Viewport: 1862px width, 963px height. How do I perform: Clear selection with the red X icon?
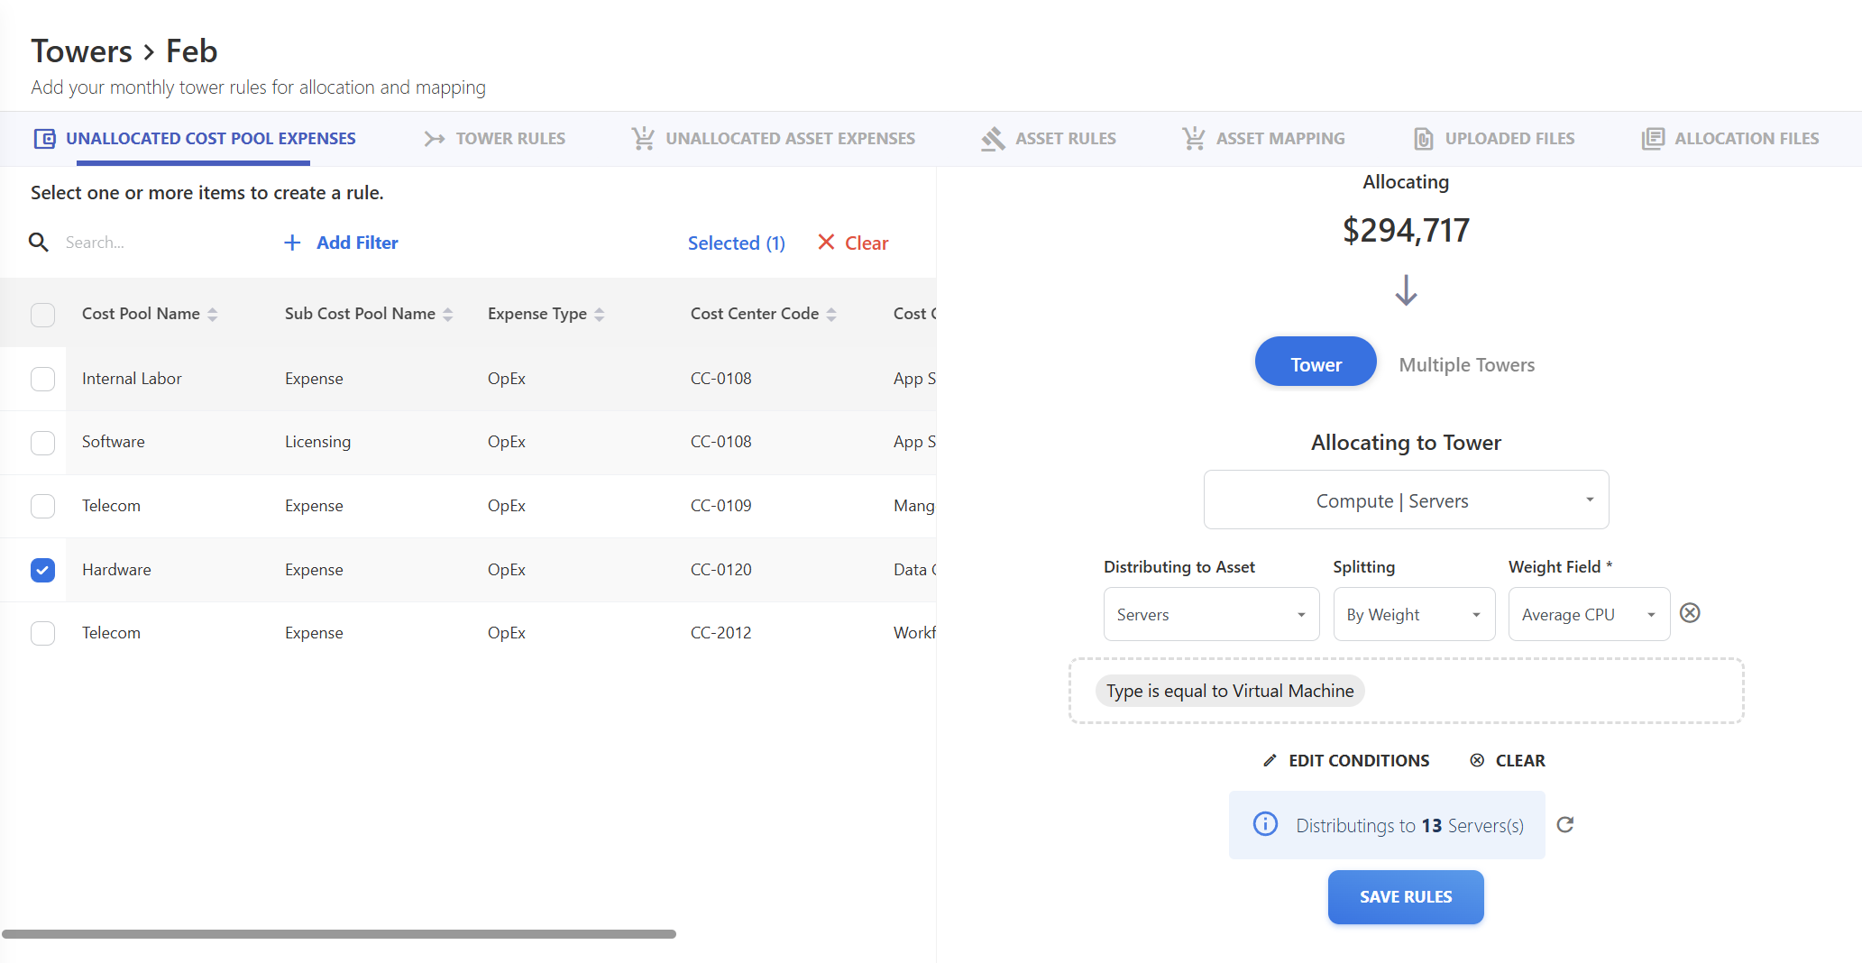pyautogui.click(x=827, y=242)
